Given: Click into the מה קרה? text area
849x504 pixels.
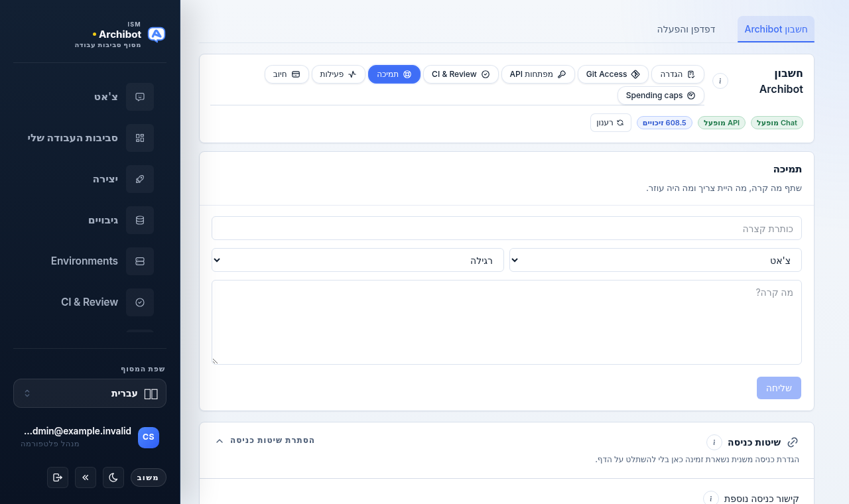Looking at the screenshot, I should [507, 322].
